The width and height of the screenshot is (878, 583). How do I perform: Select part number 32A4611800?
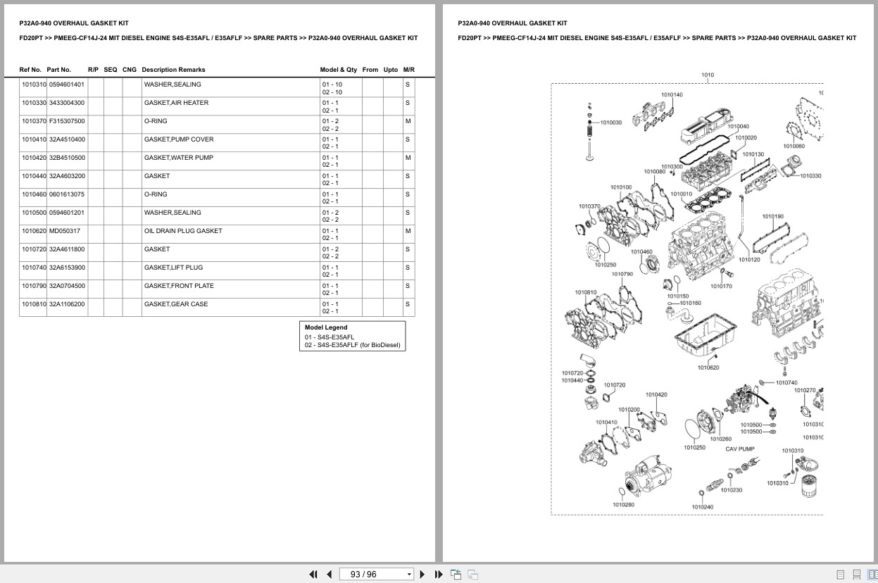click(67, 249)
